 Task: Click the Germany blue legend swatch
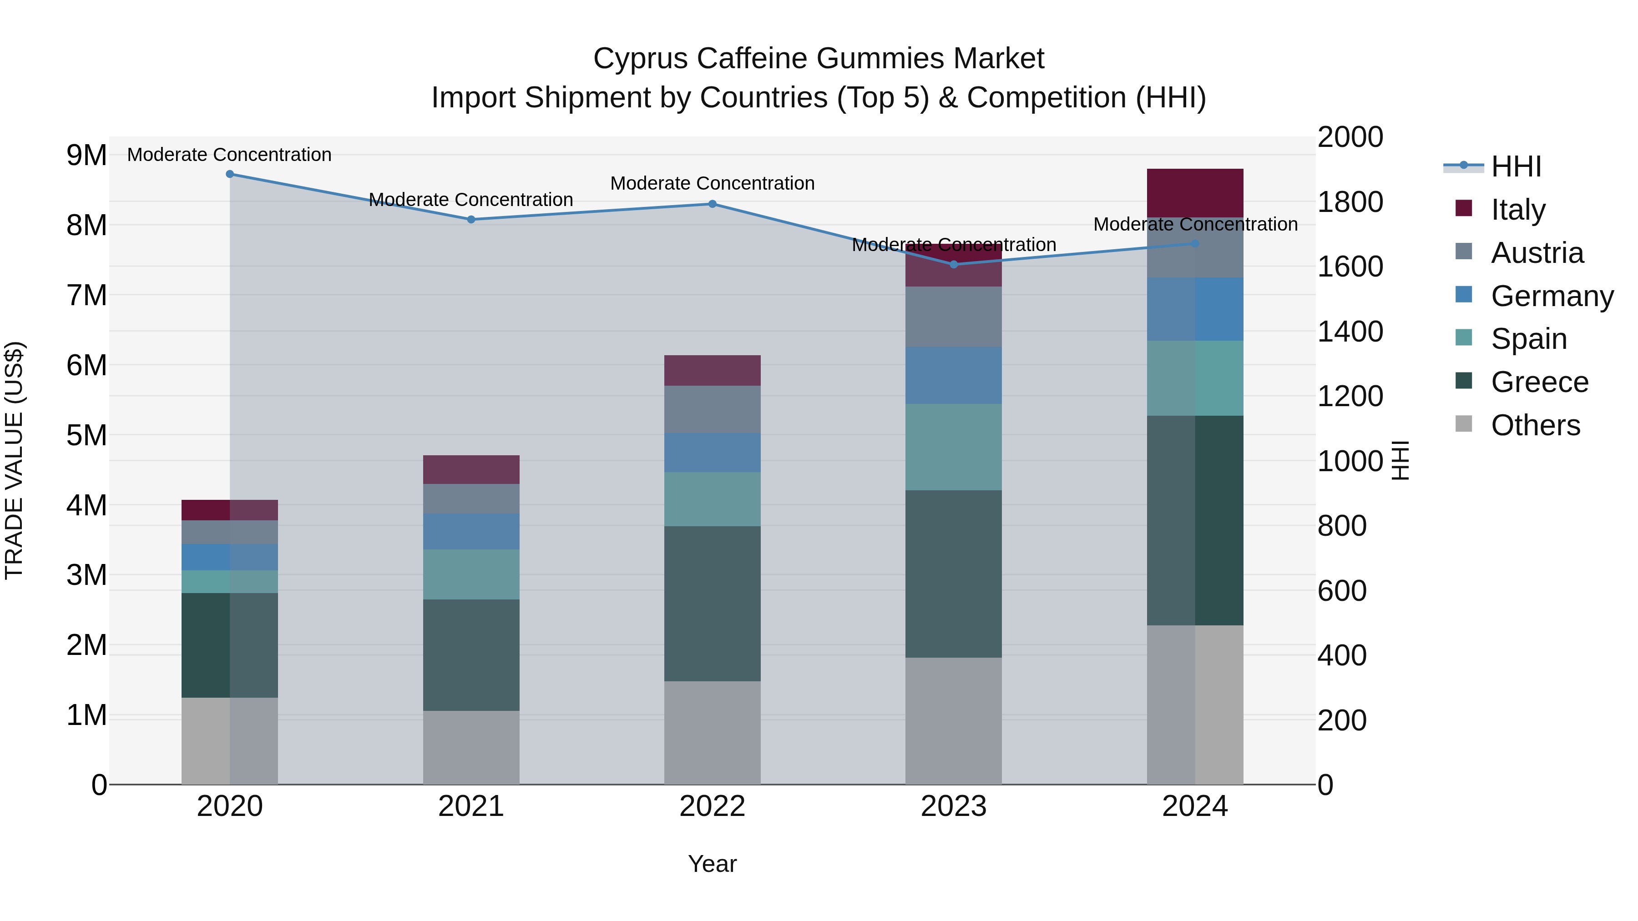[x=1463, y=294]
